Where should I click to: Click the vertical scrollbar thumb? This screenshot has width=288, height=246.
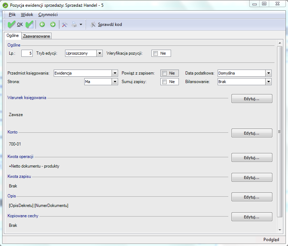coord(279,132)
